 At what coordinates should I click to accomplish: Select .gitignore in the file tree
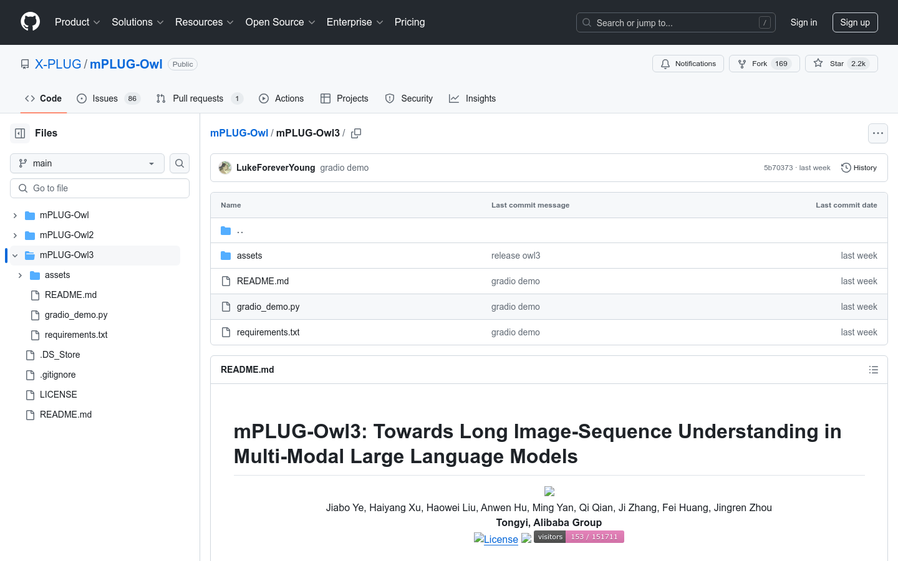[x=58, y=375]
